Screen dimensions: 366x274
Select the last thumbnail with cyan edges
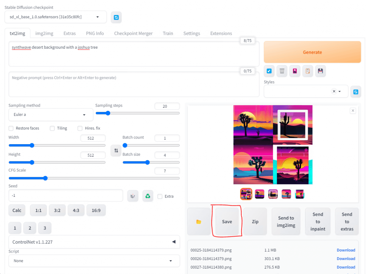pyautogui.click(x=300, y=194)
